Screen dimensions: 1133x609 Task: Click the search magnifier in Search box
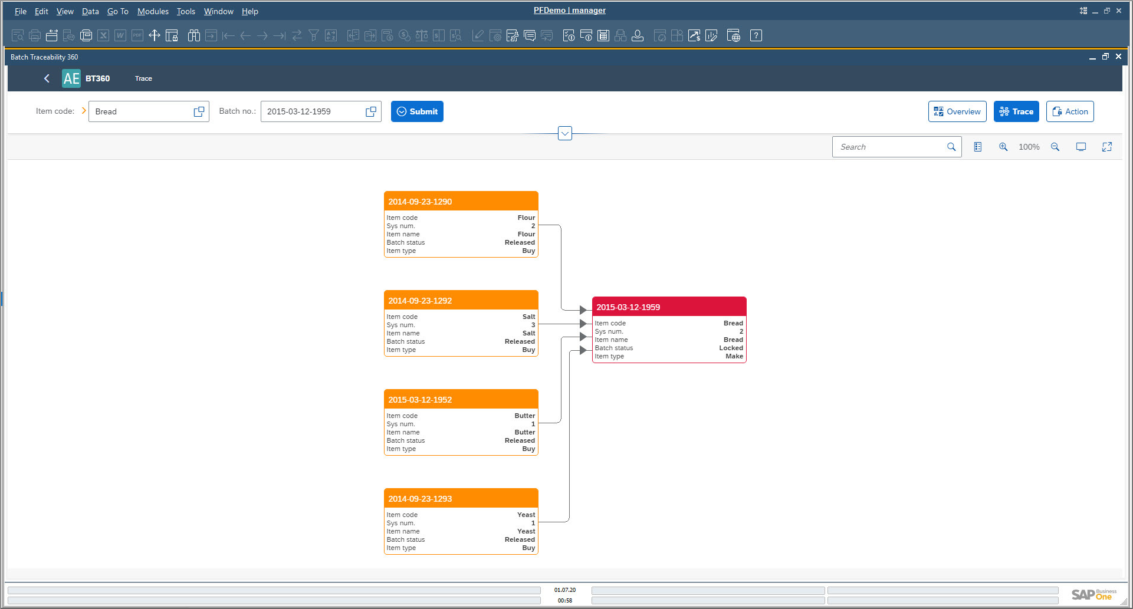tap(951, 147)
